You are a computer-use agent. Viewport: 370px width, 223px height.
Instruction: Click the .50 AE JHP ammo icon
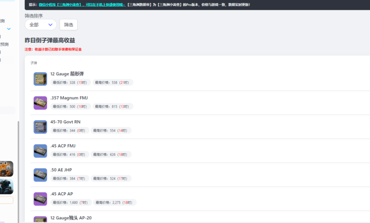[x=40, y=175]
